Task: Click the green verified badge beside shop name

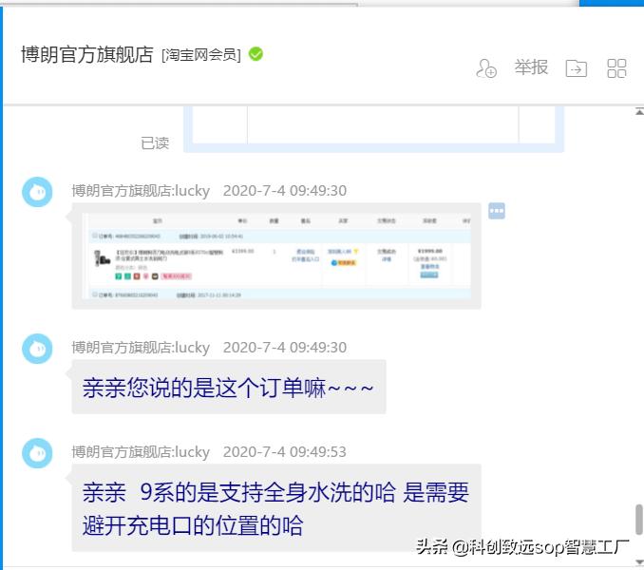Action: click(x=256, y=54)
